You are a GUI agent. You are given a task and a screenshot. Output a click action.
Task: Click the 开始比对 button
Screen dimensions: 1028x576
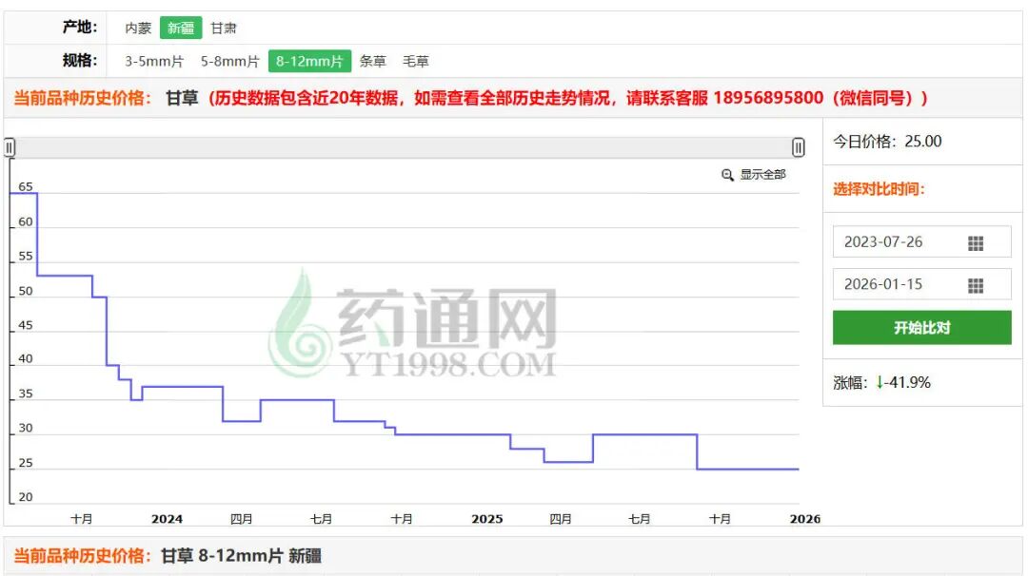pos(921,327)
